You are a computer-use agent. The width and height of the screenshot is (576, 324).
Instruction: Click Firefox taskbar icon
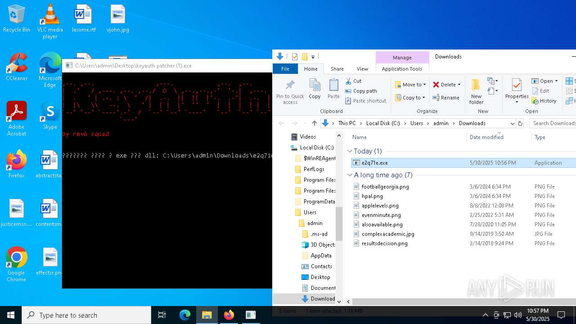[229, 315]
